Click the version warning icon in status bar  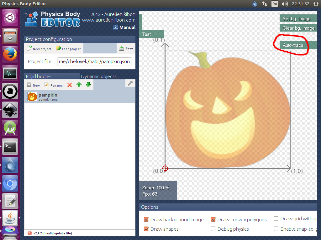click(30, 233)
